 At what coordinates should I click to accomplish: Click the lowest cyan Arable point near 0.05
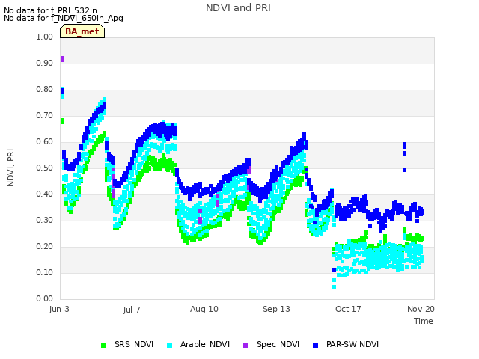click(x=335, y=287)
